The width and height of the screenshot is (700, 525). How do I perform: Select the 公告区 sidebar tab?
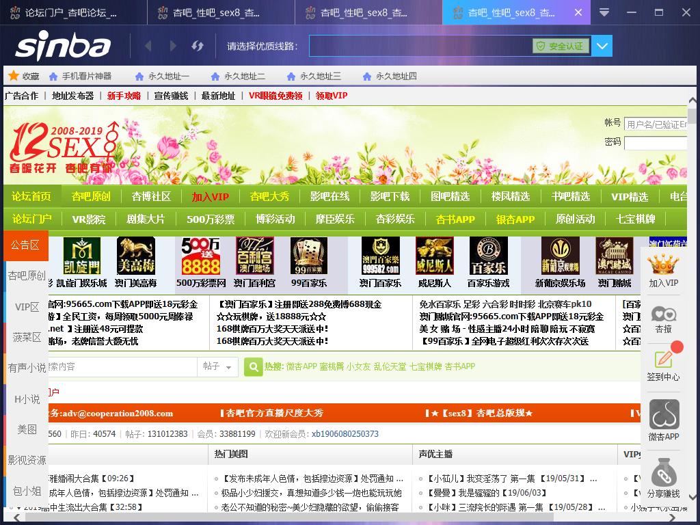[25, 245]
